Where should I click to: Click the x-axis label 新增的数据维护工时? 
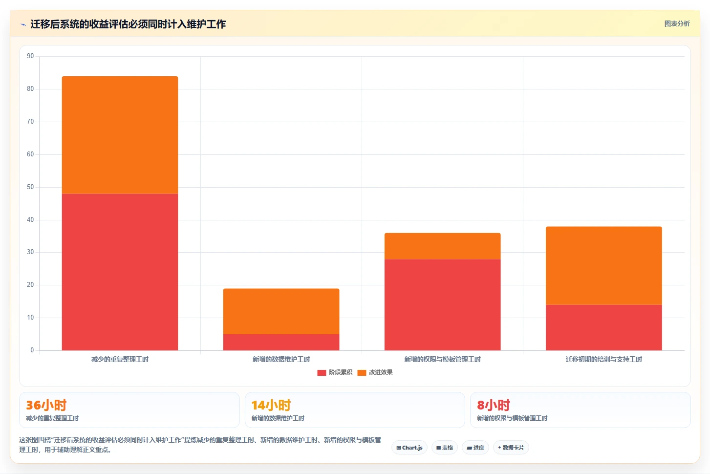(x=281, y=359)
